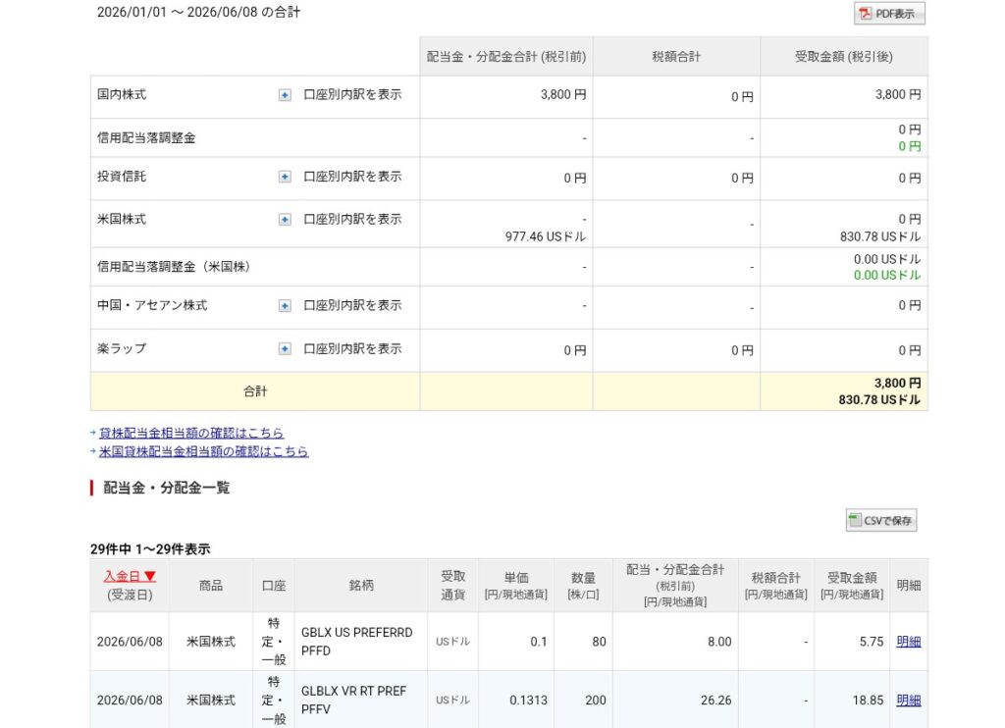The width and height of the screenshot is (1005, 728).
Task: Click the 受取金額 (税引後) column header
Action: point(843,57)
